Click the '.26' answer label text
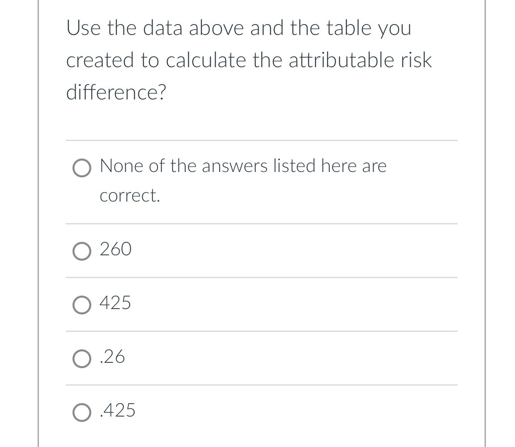 pyautogui.click(x=112, y=357)
